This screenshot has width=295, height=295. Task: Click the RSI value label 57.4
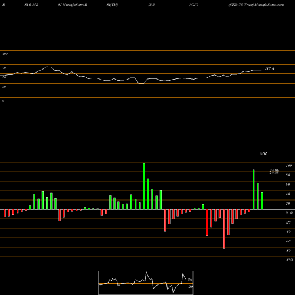[x=270, y=68]
